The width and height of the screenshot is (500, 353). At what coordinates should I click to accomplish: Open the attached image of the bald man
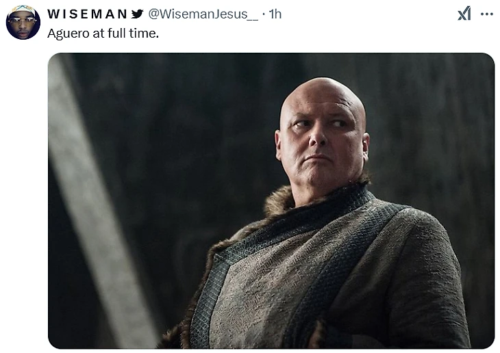point(271,200)
